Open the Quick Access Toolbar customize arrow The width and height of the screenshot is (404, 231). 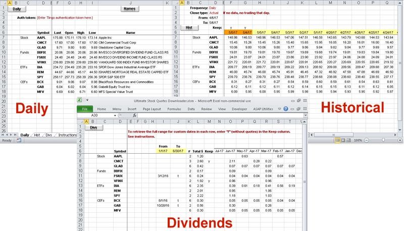(87, 100)
